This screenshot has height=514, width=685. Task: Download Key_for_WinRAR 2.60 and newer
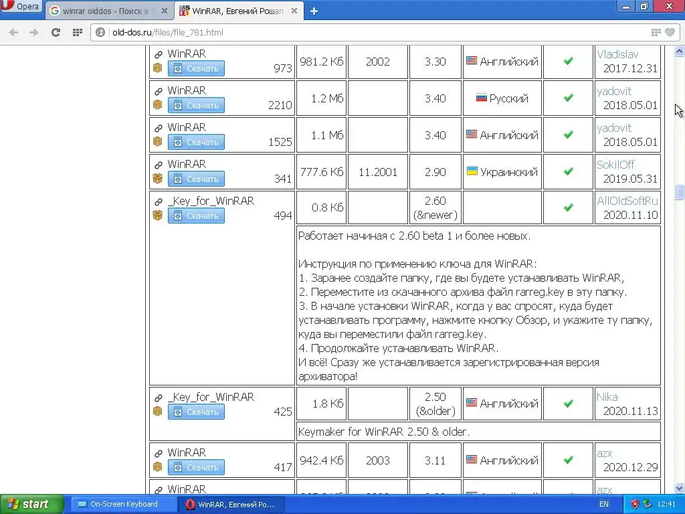point(196,216)
